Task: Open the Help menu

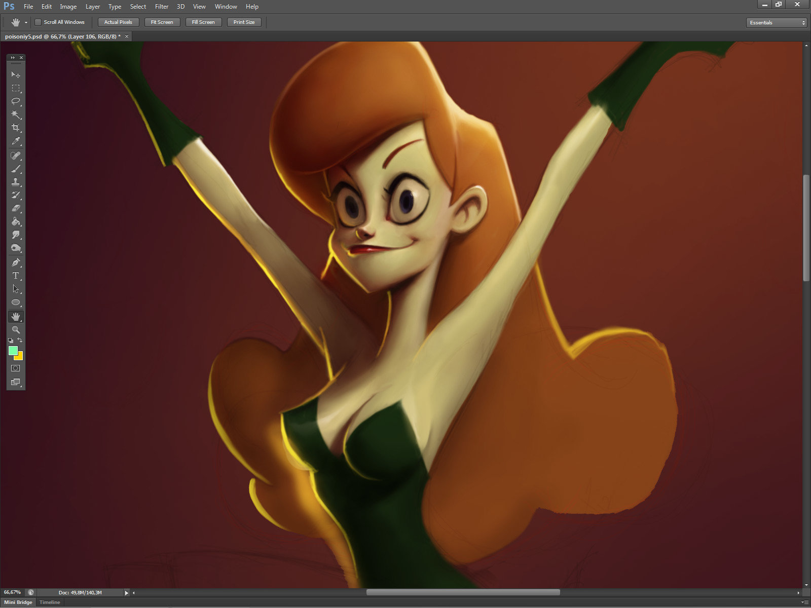Action: pos(252,7)
